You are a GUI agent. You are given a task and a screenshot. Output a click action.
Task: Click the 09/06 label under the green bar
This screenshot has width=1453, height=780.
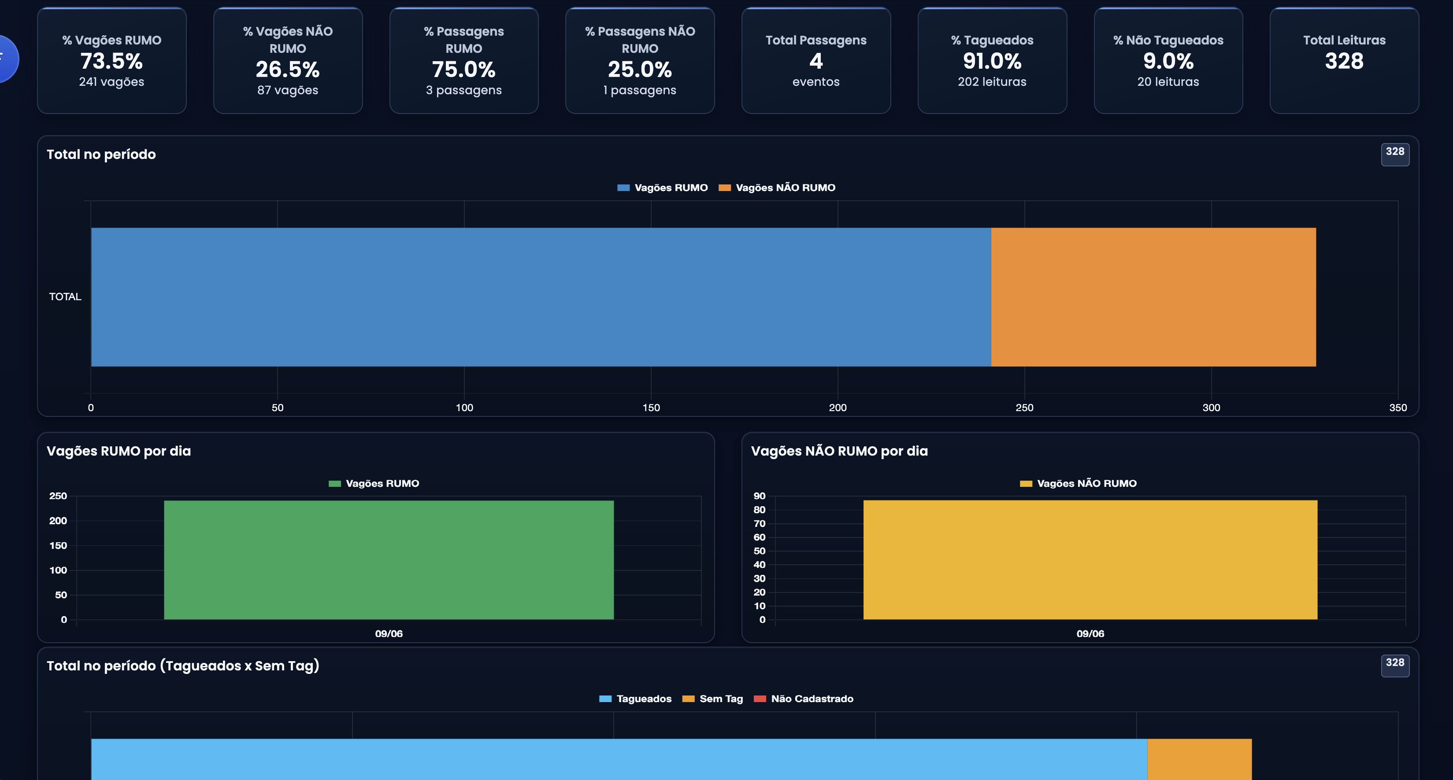(389, 633)
